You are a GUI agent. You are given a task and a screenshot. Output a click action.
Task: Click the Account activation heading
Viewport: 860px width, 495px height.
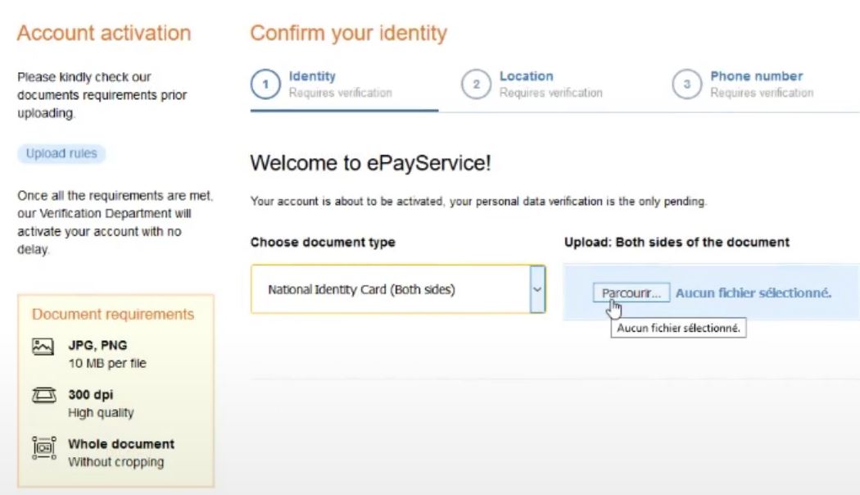tap(104, 33)
